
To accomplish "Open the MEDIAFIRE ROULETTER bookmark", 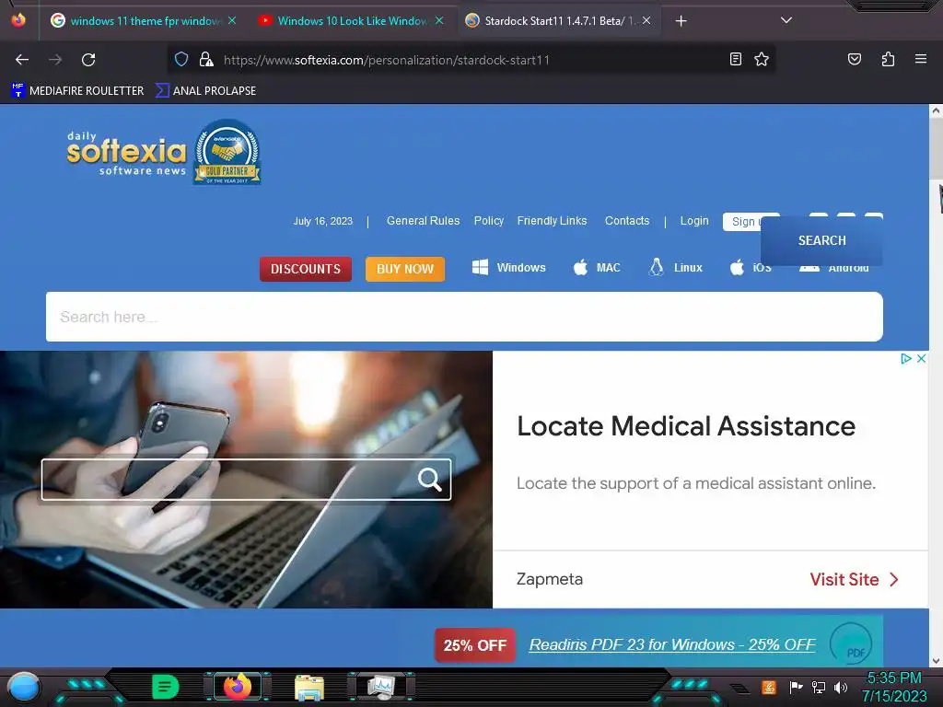I will tap(77, 91).
